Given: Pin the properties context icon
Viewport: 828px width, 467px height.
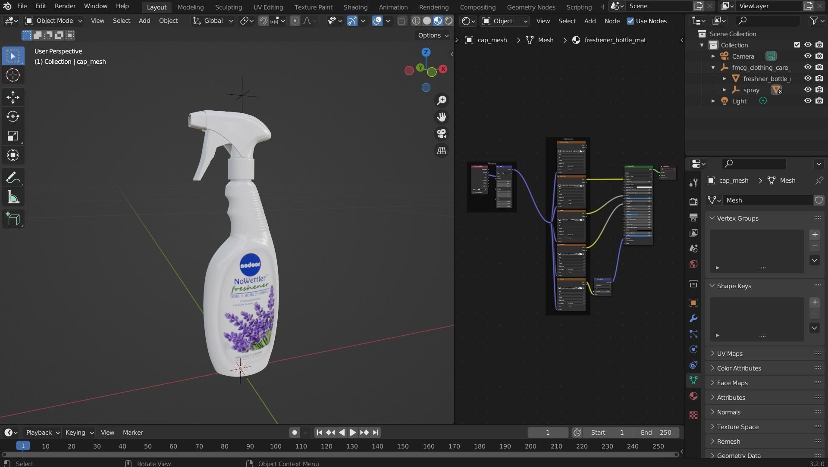Looking at the screenshot, I should [x=819, y=181].
